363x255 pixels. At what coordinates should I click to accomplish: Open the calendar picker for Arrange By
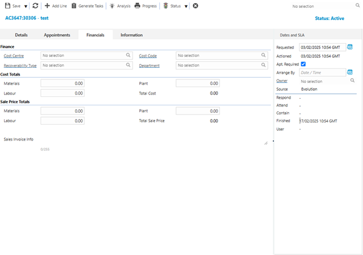pos(350,72)
